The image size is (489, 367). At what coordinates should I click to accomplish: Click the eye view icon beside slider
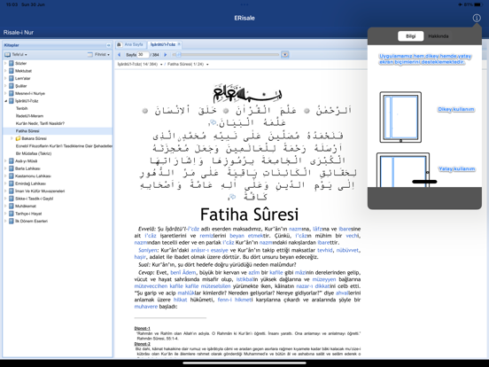284,55
